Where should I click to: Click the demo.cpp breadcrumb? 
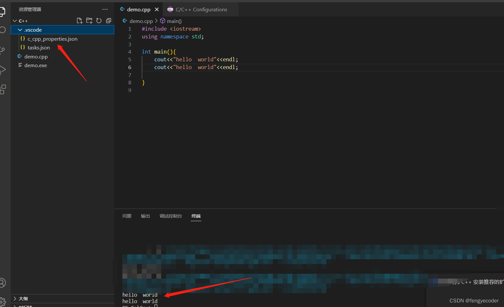pos(141,21)
